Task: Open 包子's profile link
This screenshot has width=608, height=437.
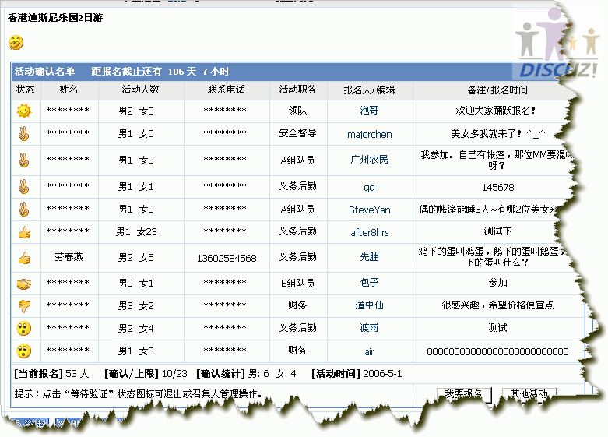Action: click(x=369, y=283)
